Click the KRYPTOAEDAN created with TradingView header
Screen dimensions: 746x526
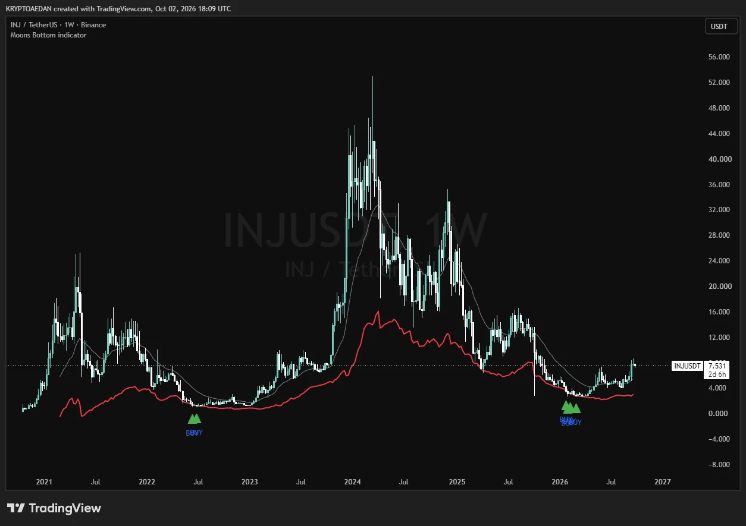pos(118,9)
